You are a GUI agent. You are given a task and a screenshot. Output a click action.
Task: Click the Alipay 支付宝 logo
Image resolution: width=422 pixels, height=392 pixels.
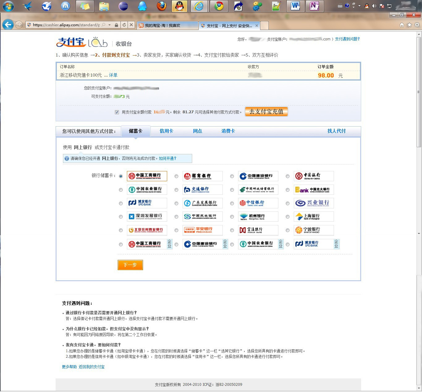click(71, 42)
